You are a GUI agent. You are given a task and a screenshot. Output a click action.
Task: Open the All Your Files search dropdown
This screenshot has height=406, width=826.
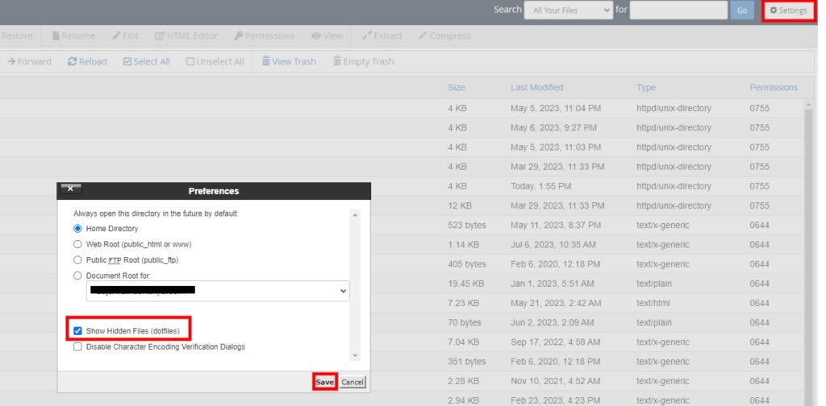click(569, 10)
